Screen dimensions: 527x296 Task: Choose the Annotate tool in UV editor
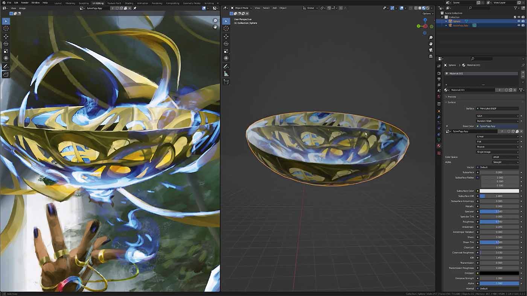[6, 66]
